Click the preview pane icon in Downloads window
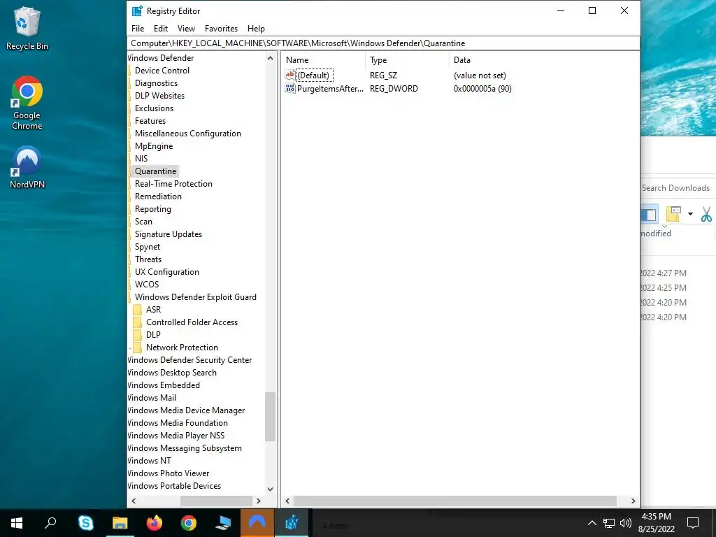This screenshot has height=537, width=716. 649,215
